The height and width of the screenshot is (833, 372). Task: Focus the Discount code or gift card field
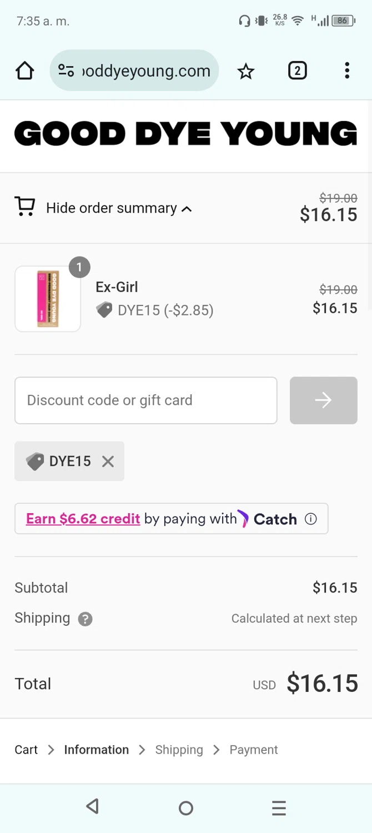coord(145,400)
